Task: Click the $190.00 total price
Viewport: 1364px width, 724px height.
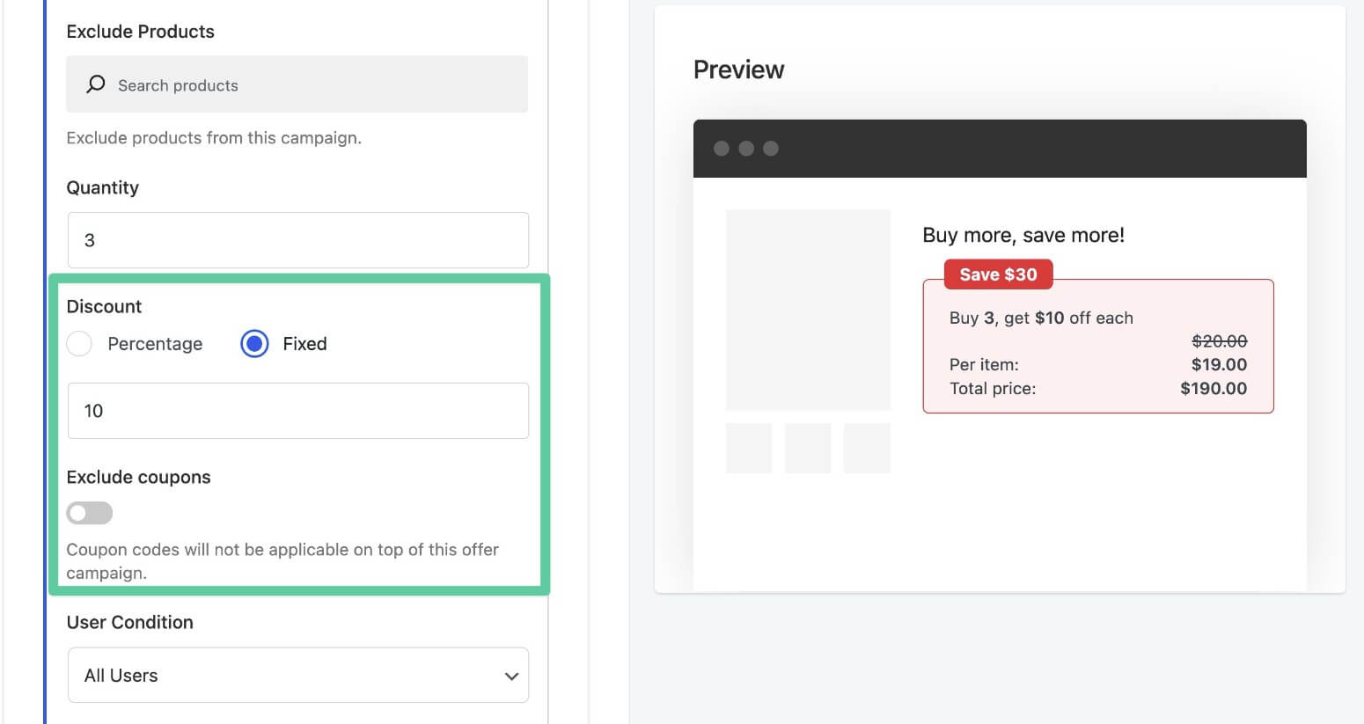Action: pyautogui.click(x=1214, y=388)
